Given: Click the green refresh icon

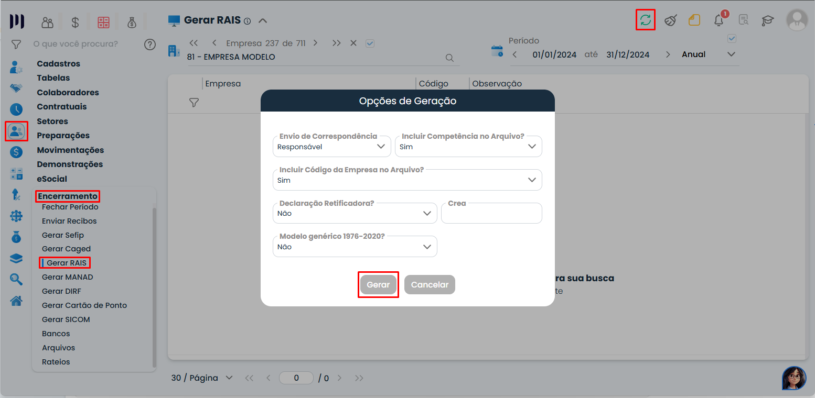Looking at the screenshot, I should (x=645, y=20).
